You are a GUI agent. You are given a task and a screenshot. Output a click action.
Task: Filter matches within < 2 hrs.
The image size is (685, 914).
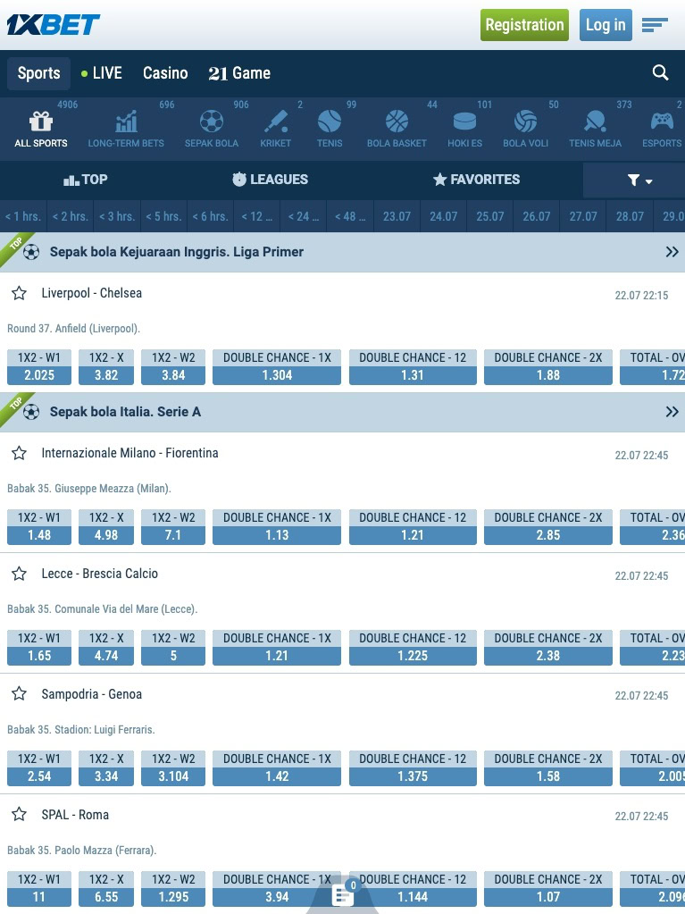(x=70, y=216)
